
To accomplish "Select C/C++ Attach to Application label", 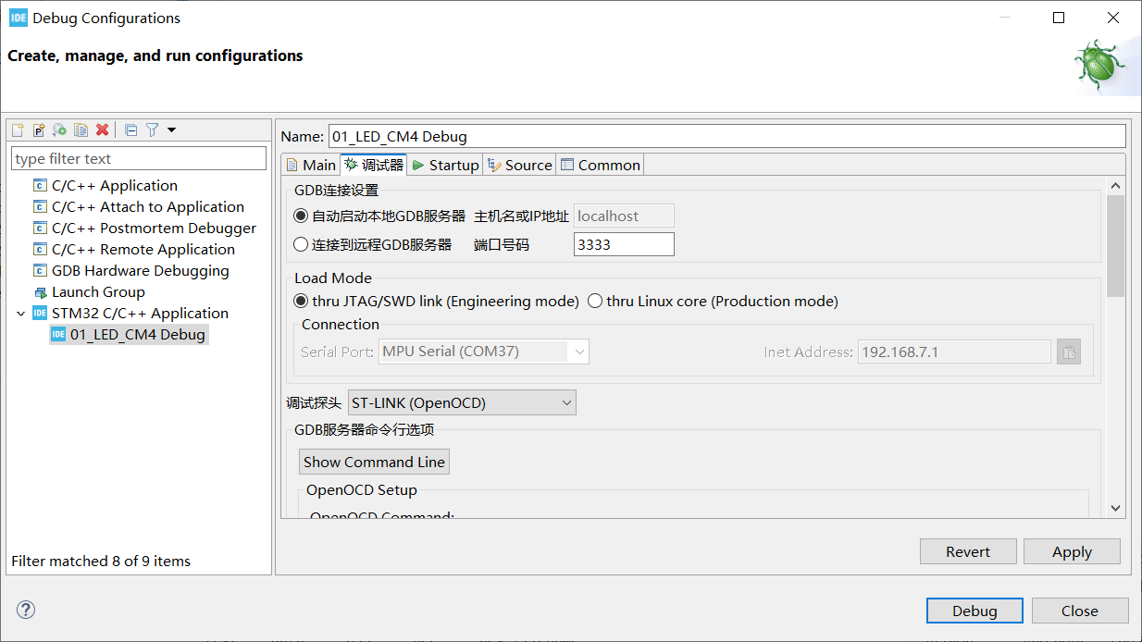I will click(x=148, y=207).
